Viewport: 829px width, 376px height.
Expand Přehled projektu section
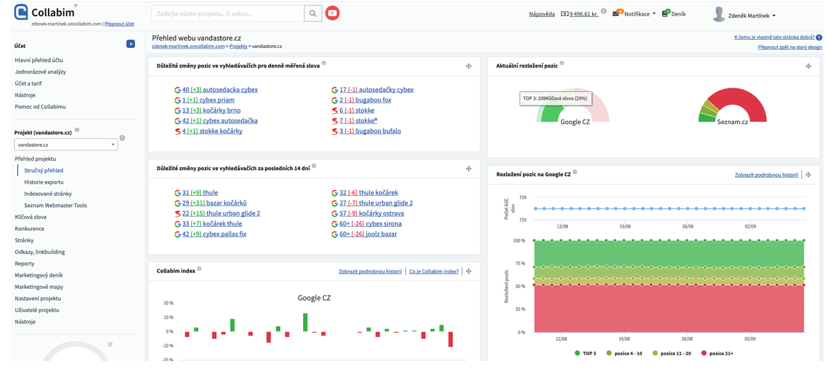point(35,159)
